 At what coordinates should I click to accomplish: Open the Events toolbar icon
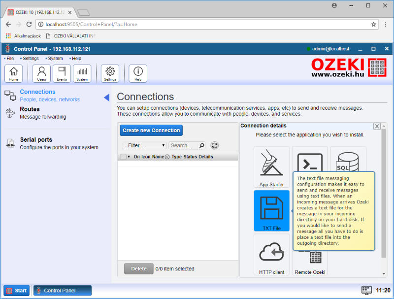62,73
